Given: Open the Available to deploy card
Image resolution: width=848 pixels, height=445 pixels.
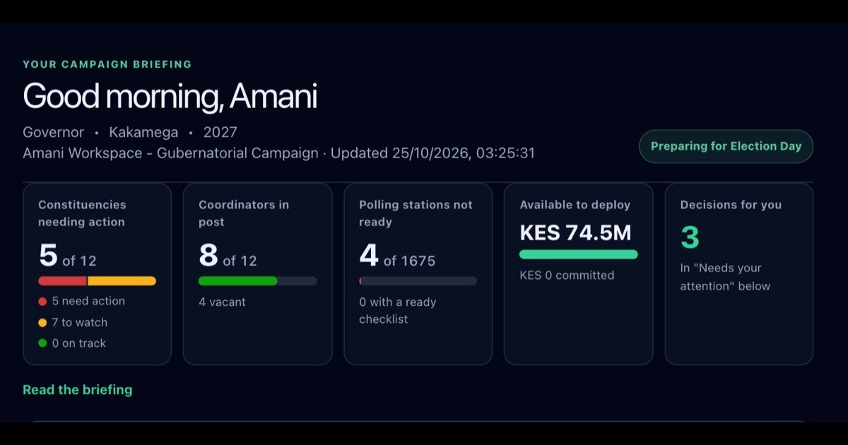Looking at the screenshot, I should [x=578, y=274].
